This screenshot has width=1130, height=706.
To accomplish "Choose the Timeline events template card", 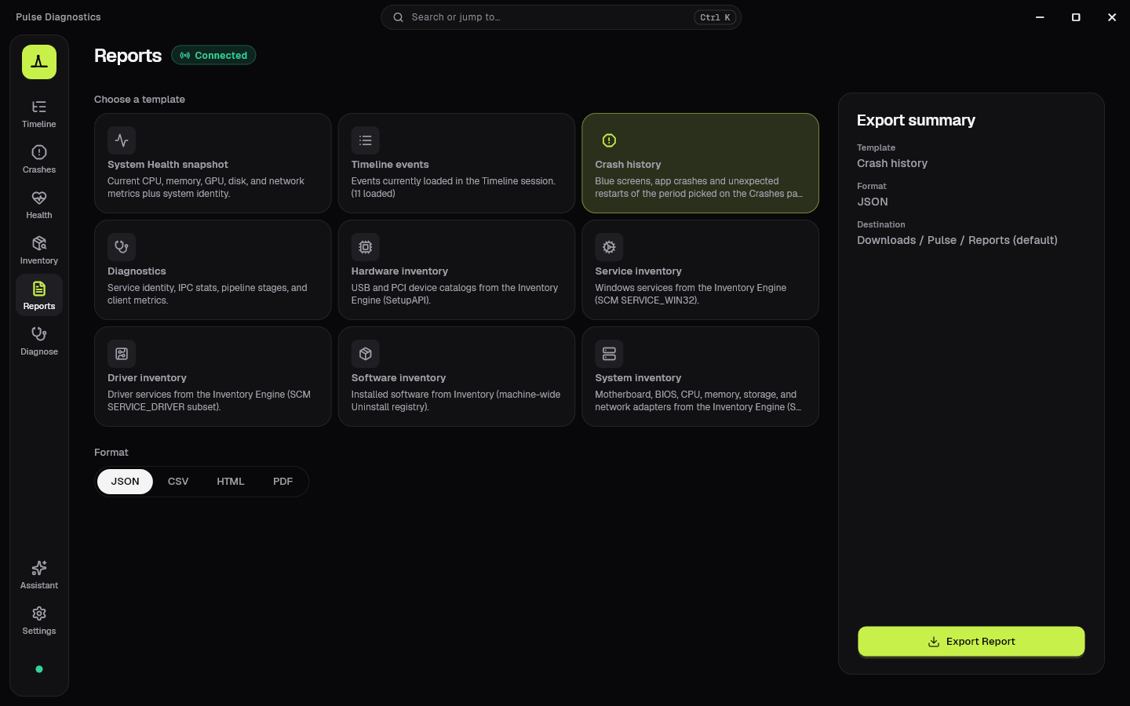I will coord(457,163).
